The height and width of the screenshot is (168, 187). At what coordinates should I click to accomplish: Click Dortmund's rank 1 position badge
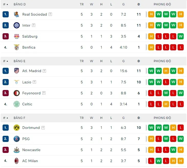[6, 128]
